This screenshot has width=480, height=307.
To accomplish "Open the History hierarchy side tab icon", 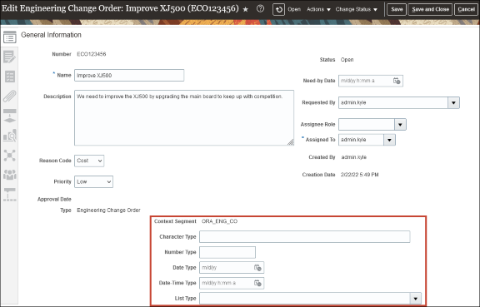I will 10,195.
